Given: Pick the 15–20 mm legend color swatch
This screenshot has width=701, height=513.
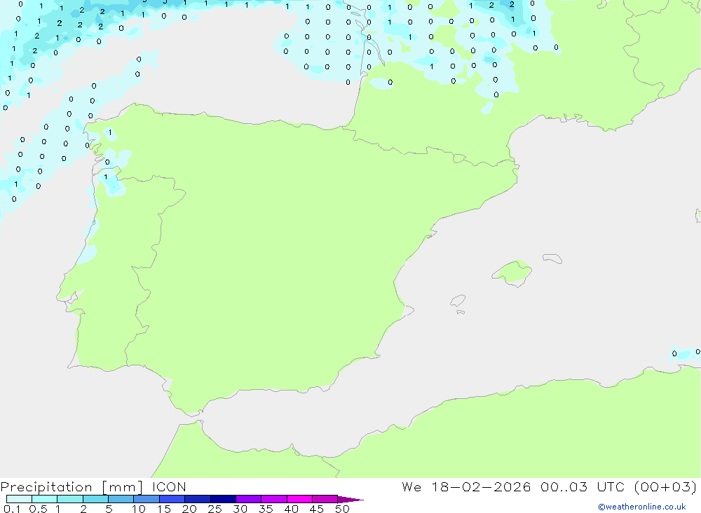Looking at the screenshot, I should 172,499.
